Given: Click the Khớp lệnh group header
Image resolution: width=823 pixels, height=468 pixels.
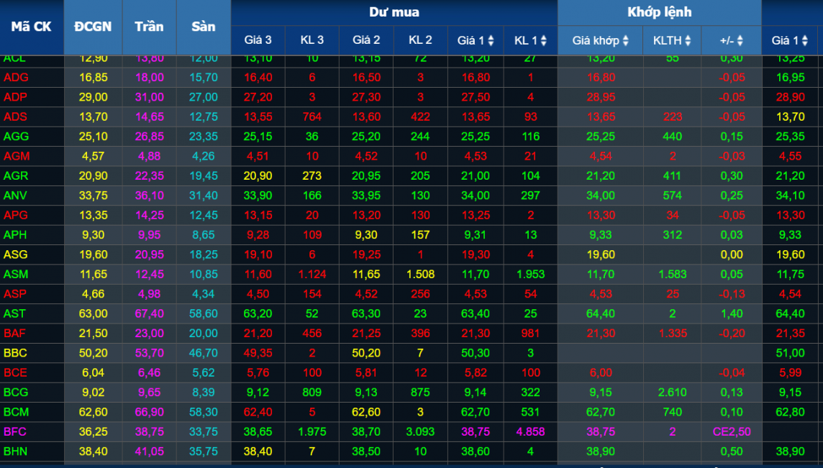Looking at the screenshot, I should click(x=659, y=12).
